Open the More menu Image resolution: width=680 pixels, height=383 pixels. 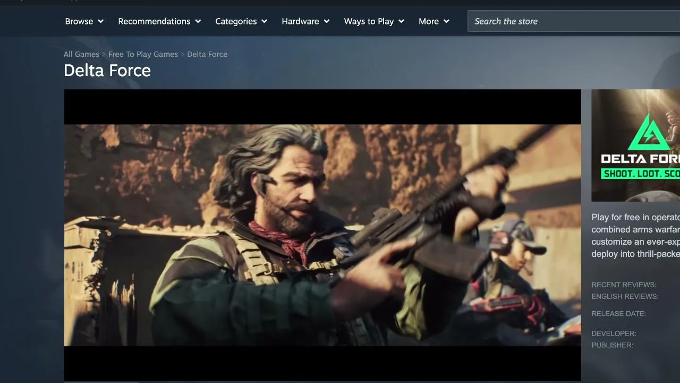tap(434, 21)
